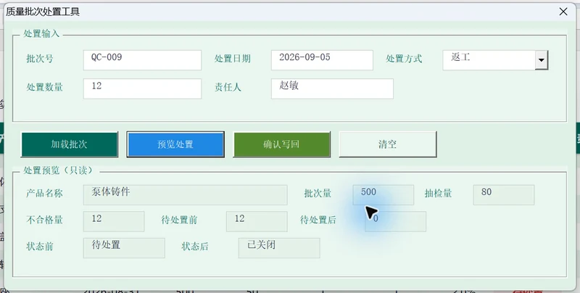Click the 状态后 label text
Viewport: 580px width, 293px height.
click(x=195, y=247)
